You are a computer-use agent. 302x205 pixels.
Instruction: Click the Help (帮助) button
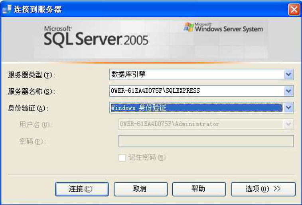[199, 189]
